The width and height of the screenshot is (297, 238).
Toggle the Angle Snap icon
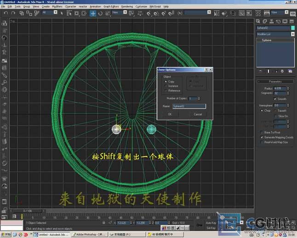156,13
